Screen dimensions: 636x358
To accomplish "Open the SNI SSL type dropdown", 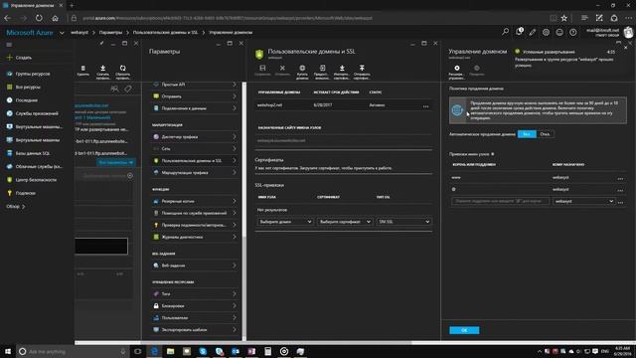I will point(403,222).
